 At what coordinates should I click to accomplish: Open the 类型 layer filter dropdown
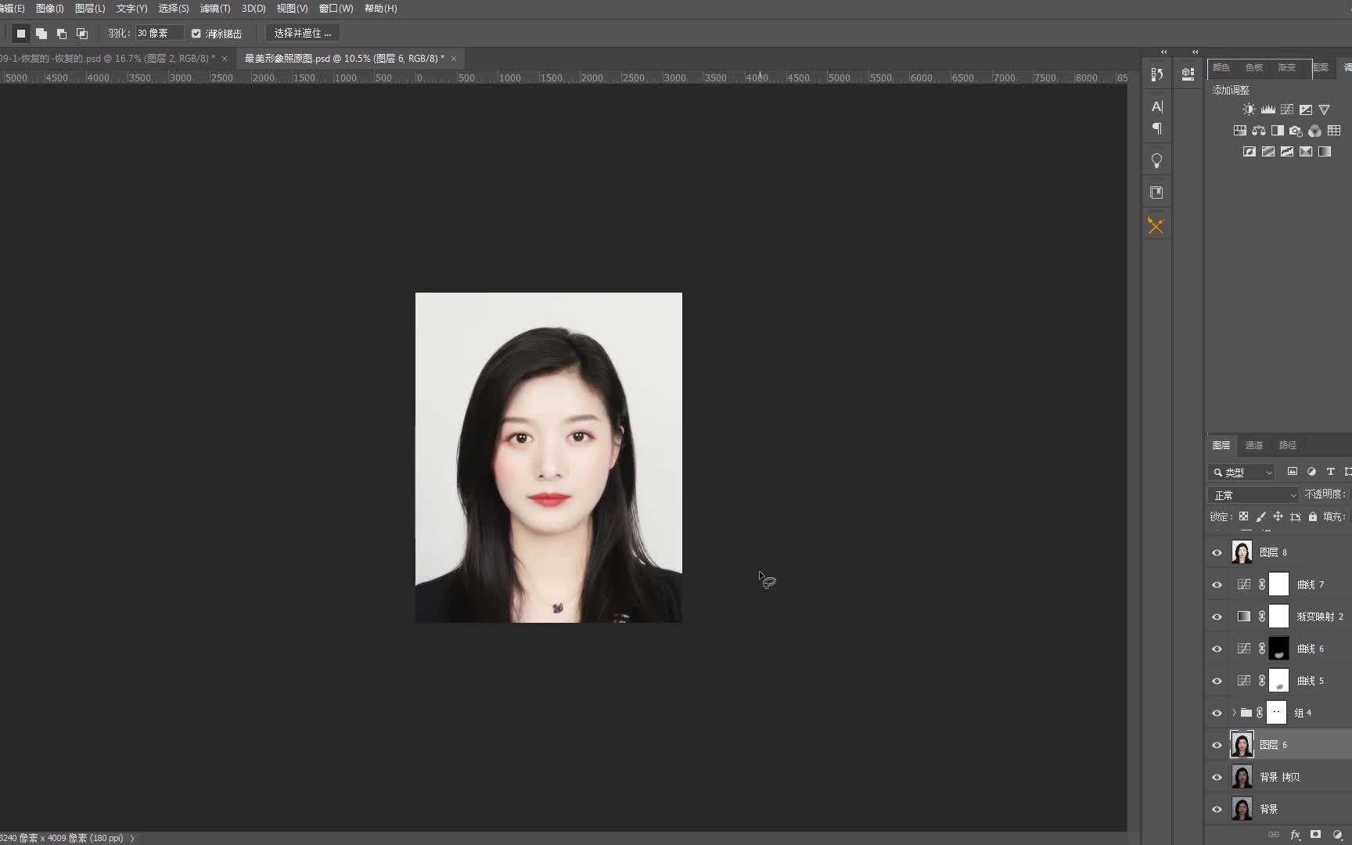(1242, 472)
